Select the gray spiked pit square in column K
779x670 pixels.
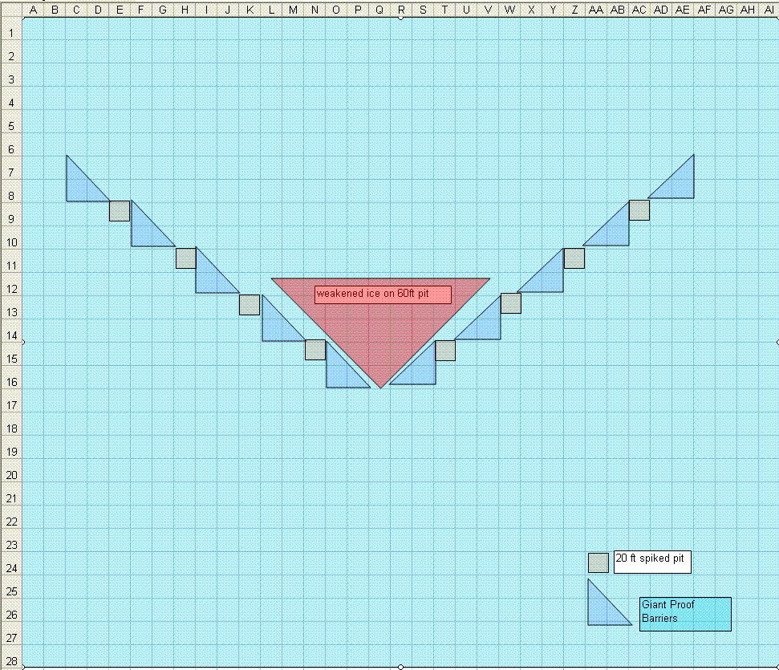pos(250,305)
